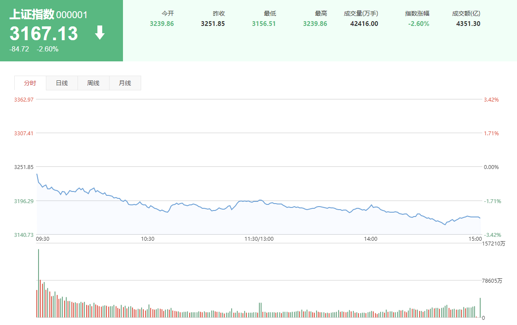Select the 周线 tab

coord(93,83)
